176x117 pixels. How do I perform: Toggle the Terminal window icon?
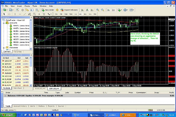click(32, 10)
